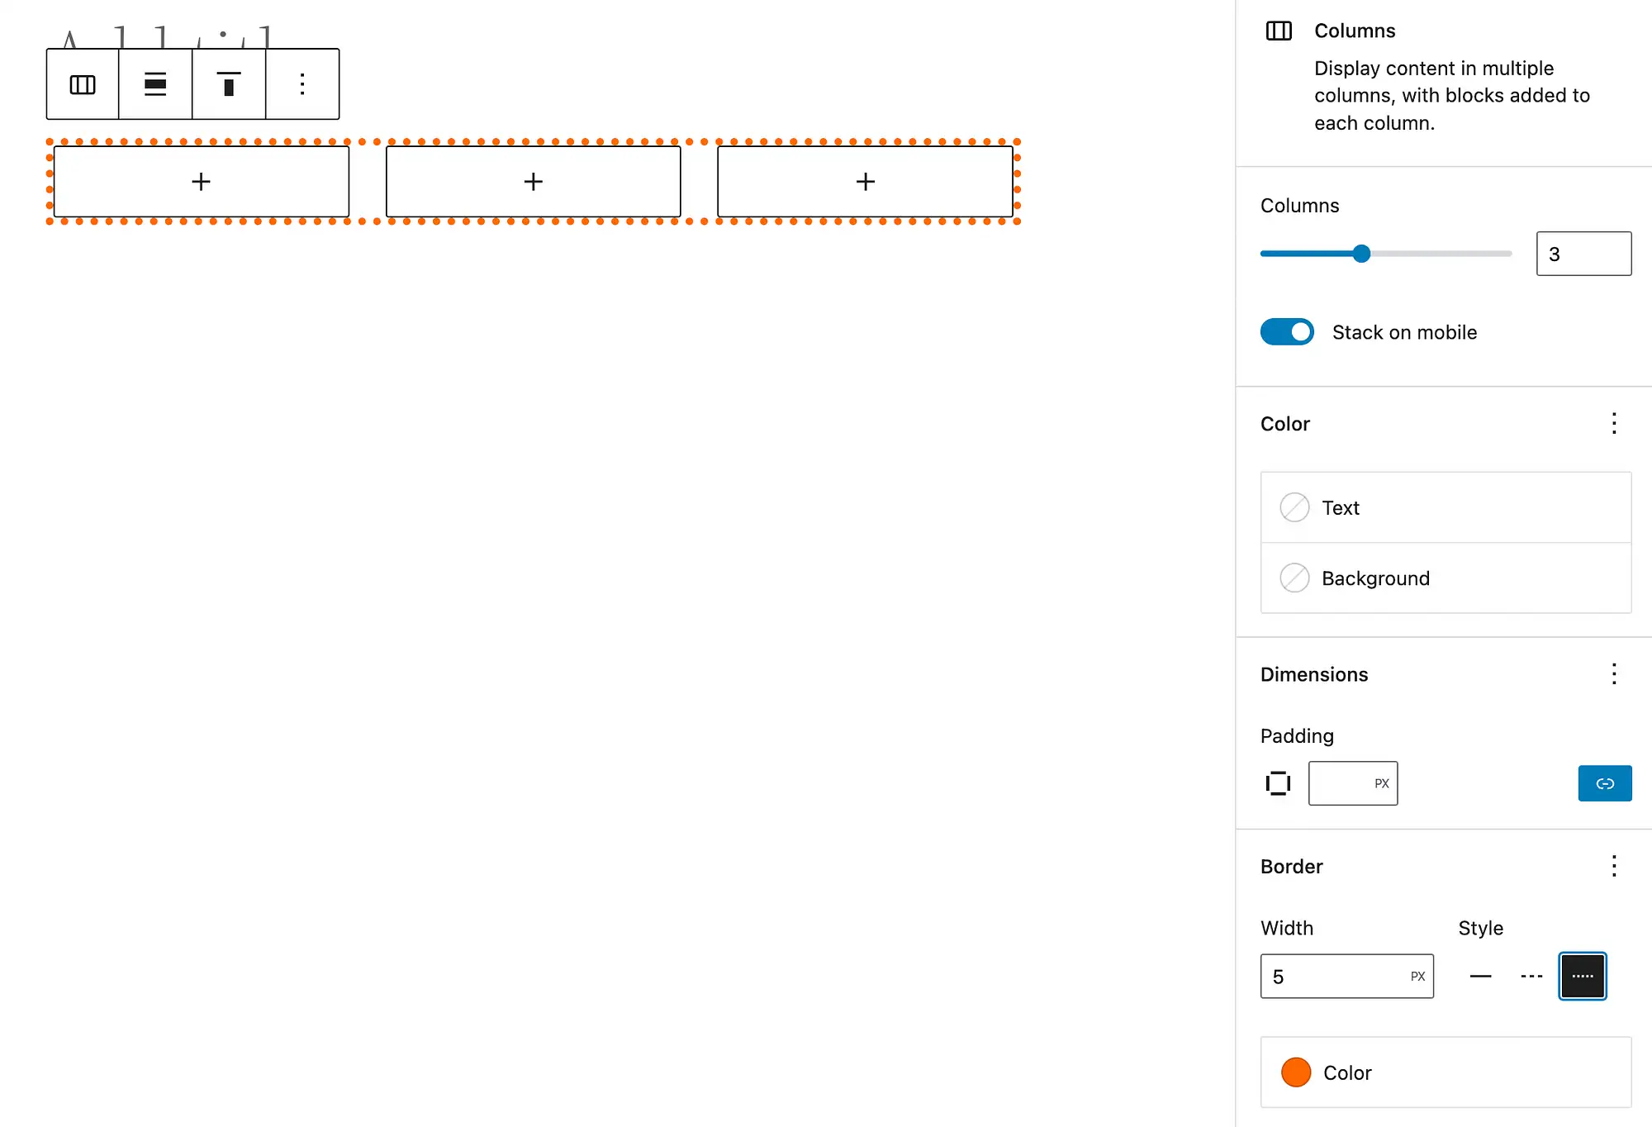Click the Columns block icon in toolbar
Image resolution: width=1652 pixels, height=1127 pixels.
click(82, 84)
